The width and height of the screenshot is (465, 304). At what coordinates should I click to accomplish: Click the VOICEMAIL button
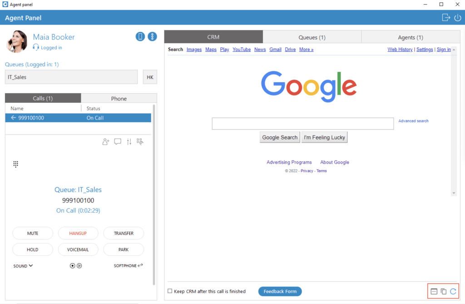tap(78, 249)
